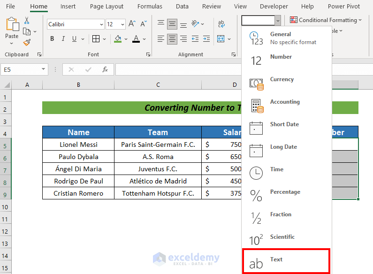Choose the Text format option
373x274 pixels.
tap(286, 261)
